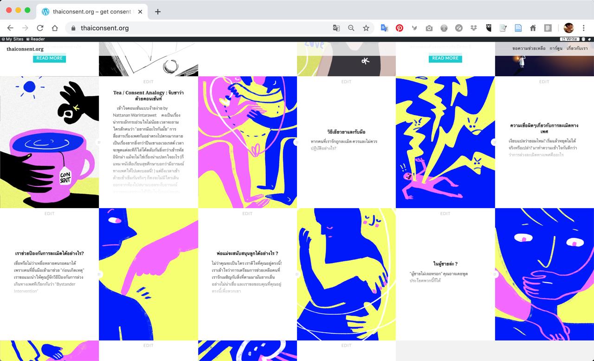Click the Hootsuite owl extension icon
This screenshot has width=594, height=361.
[x=488, y=28]
